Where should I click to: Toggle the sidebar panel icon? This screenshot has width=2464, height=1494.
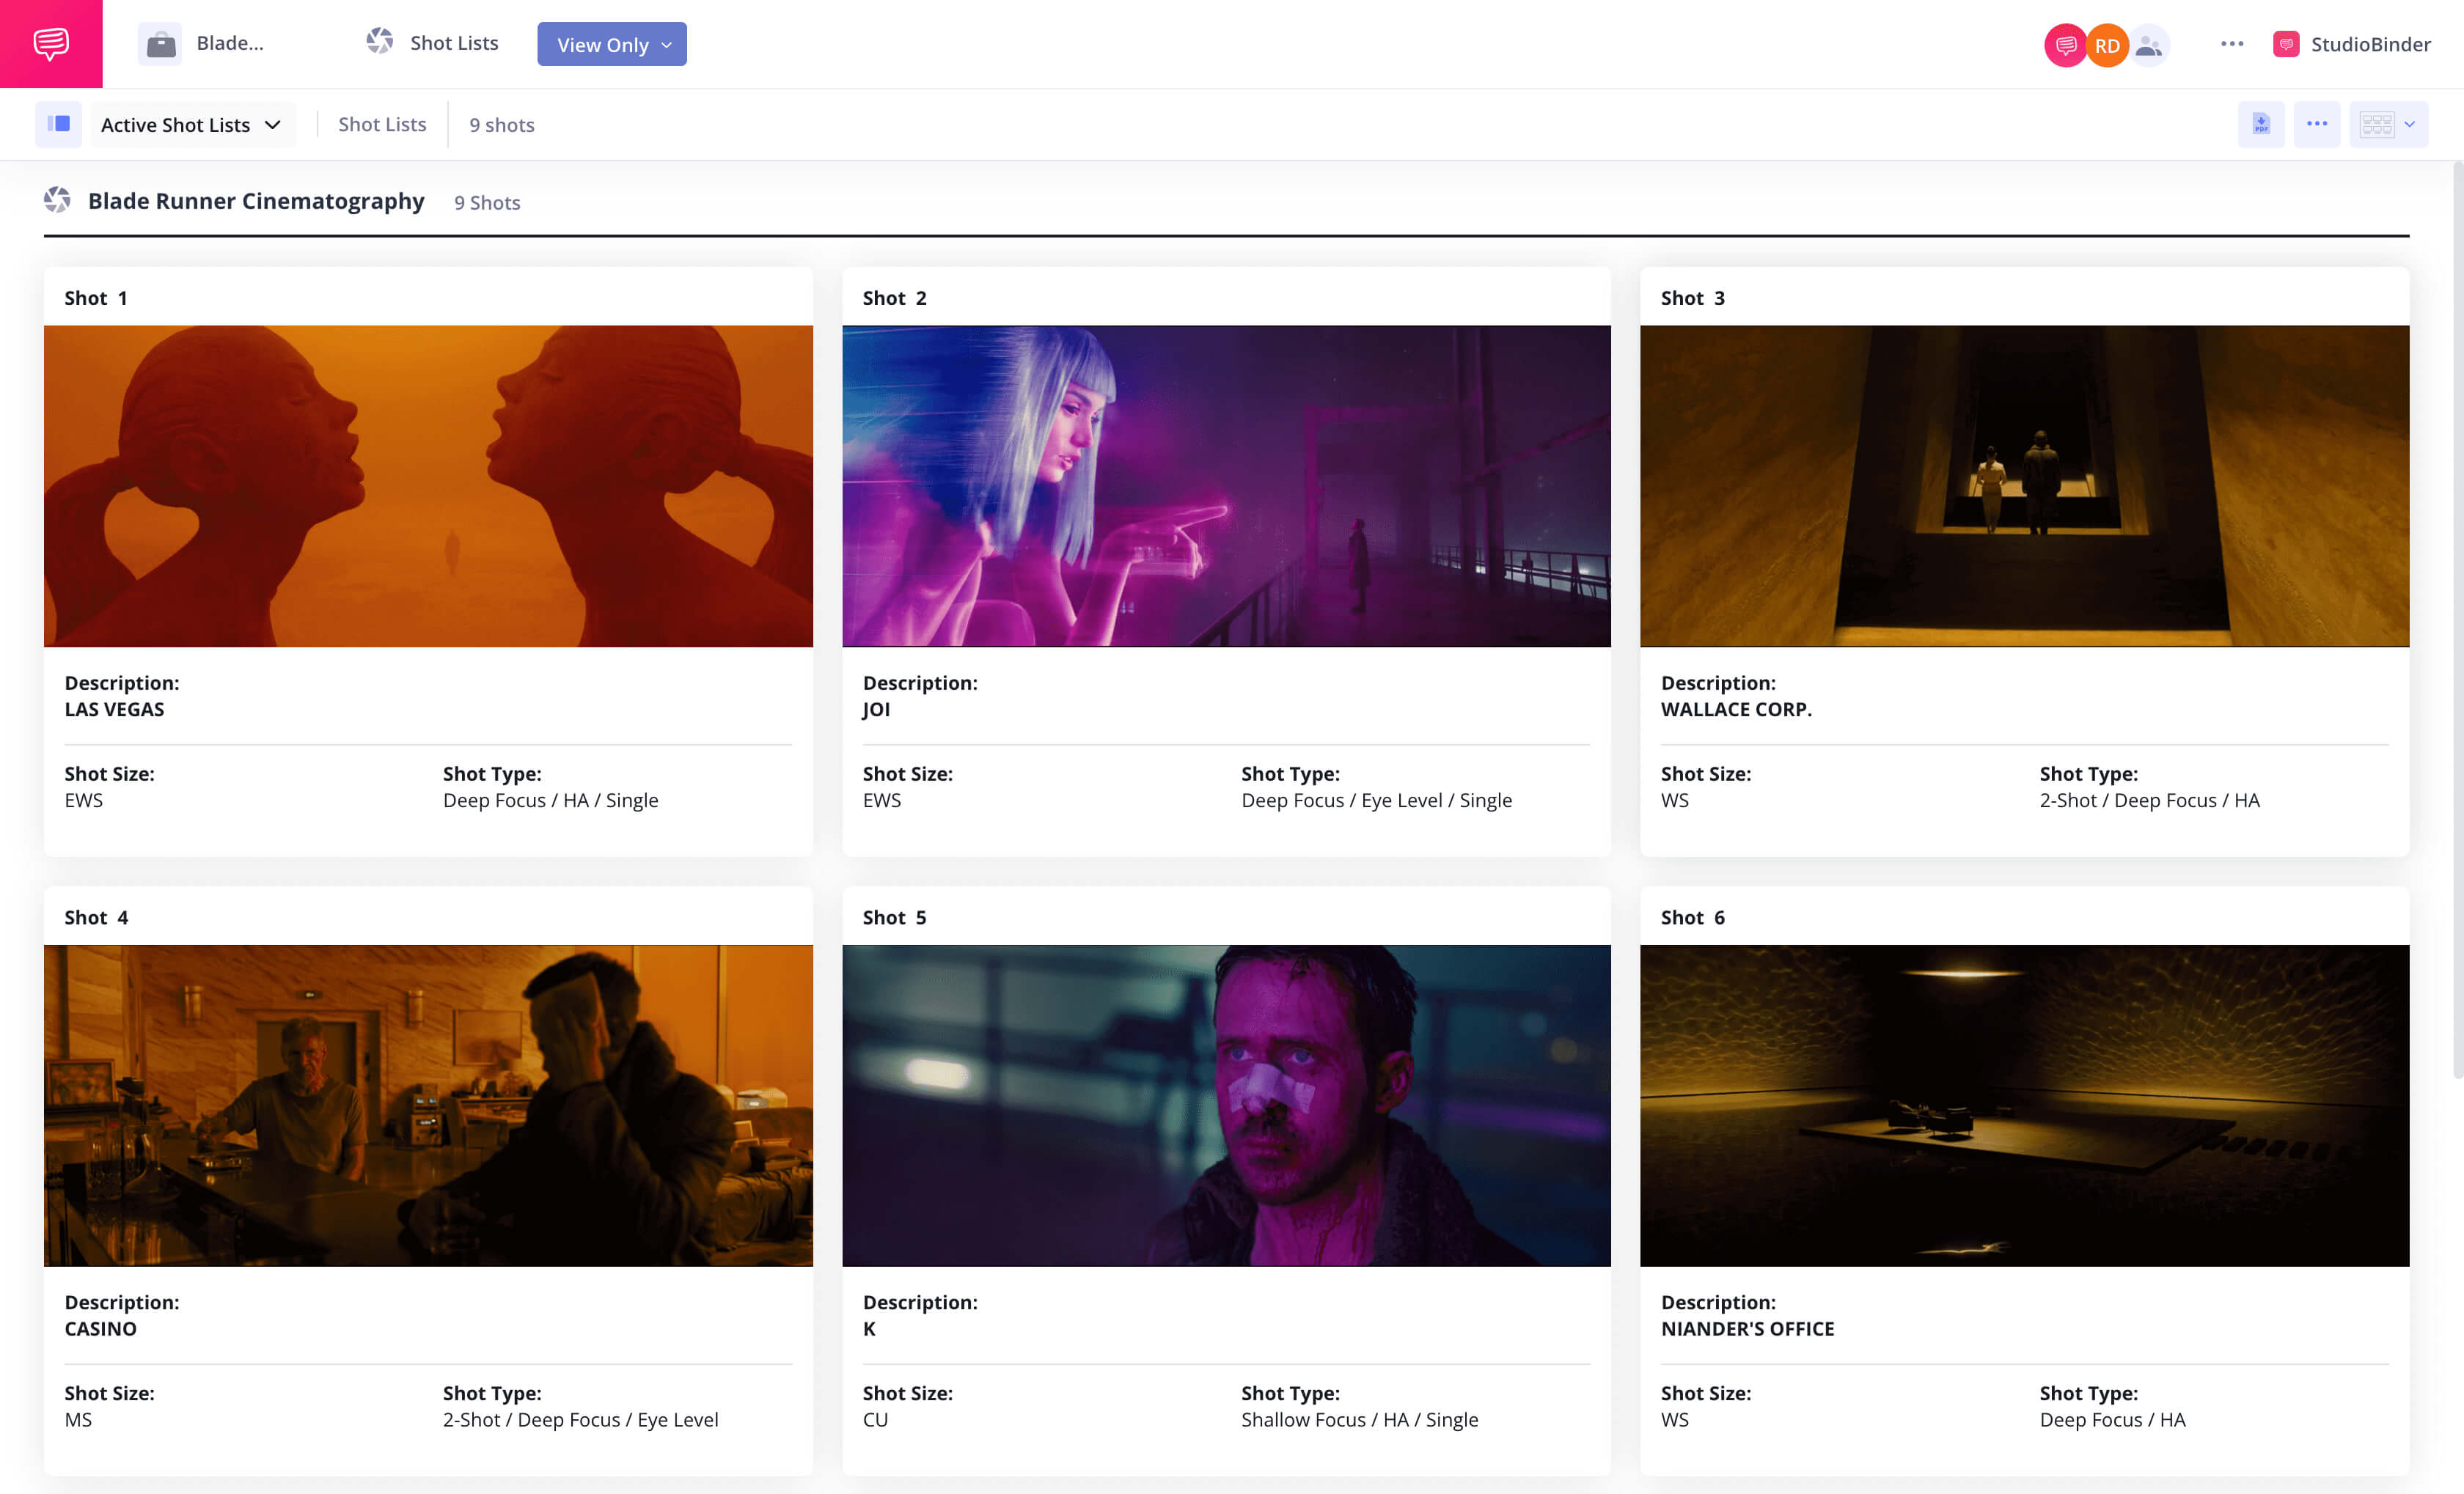pyautogui.click(x=58, y=124)
